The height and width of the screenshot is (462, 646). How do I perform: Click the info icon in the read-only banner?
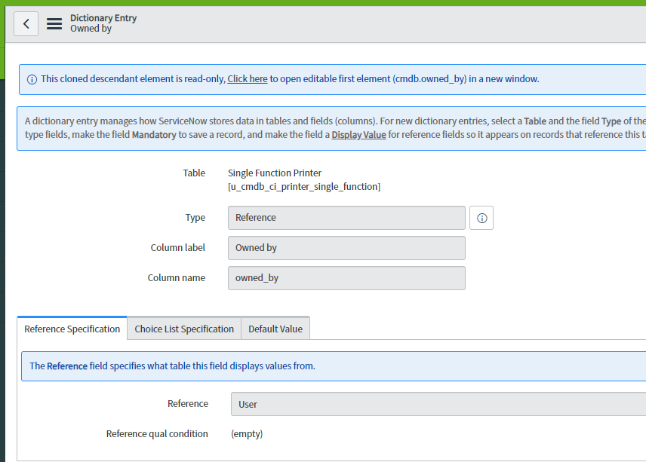click(x=31, y=78)
